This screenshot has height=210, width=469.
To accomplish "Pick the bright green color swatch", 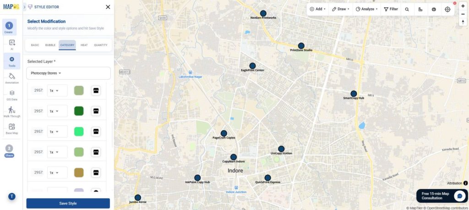I will (x=79, y=131).
